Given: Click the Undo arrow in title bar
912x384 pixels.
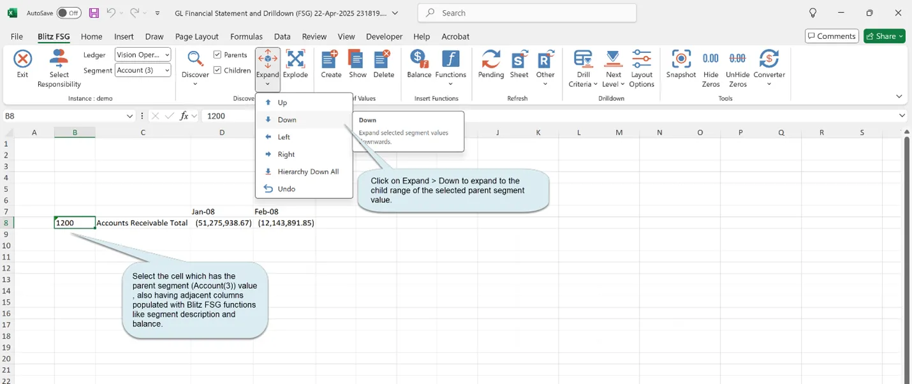Looking at the screenshot, I should coord(111,13).
